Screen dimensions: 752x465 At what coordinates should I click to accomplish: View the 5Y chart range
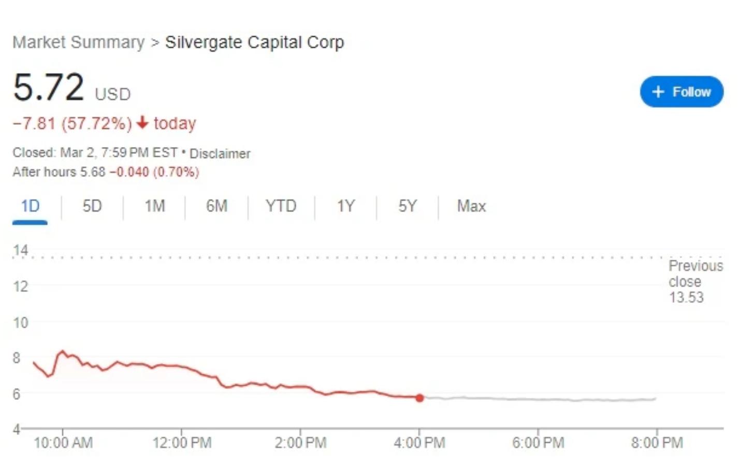407,206
